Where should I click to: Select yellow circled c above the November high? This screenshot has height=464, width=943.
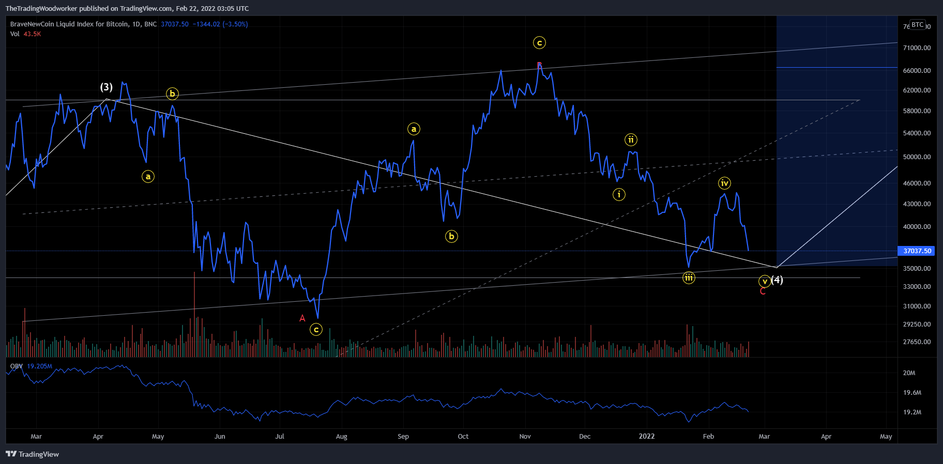coord(539,43)
